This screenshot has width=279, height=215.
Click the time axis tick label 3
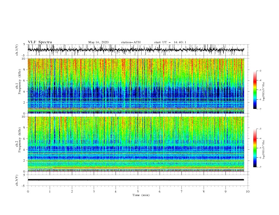[x=94, y=191]
